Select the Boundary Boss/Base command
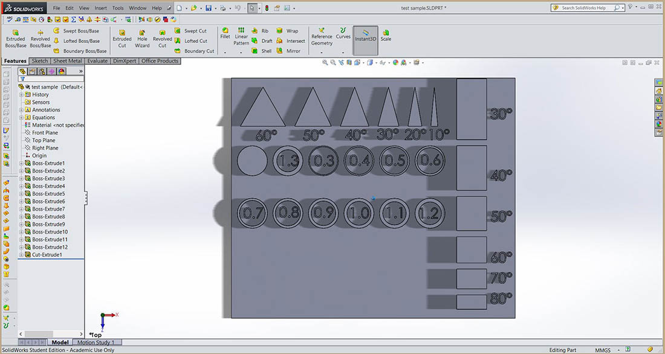Image resolution: width=665 pixels, height=354 pixels. click(80, 51)
